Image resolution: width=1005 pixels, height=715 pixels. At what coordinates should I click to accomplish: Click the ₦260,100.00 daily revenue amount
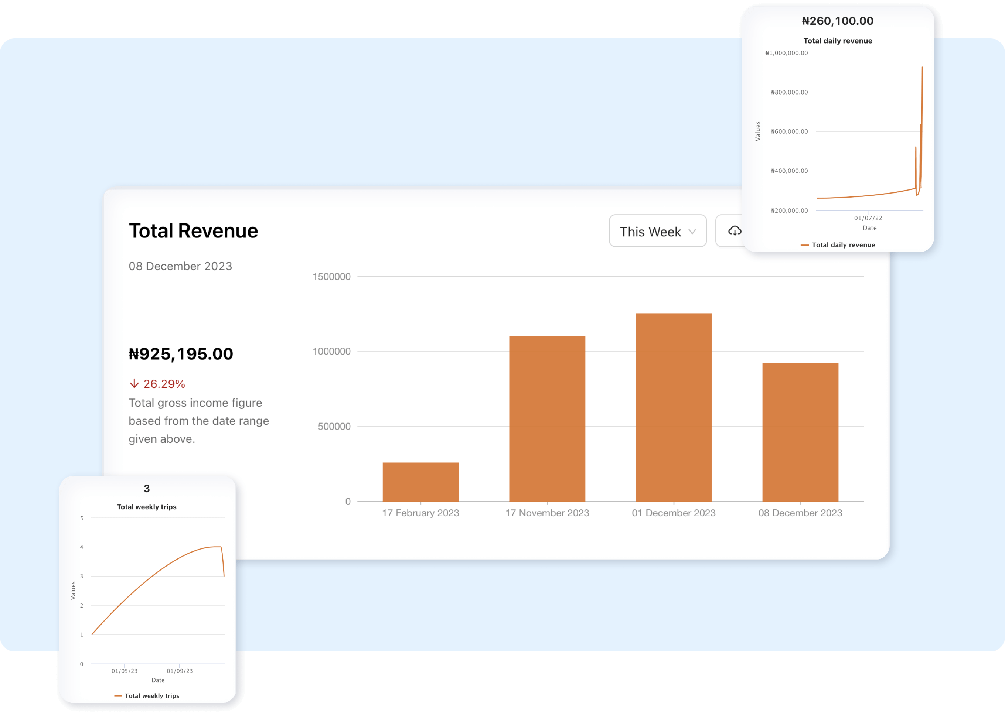click(837, 21)
